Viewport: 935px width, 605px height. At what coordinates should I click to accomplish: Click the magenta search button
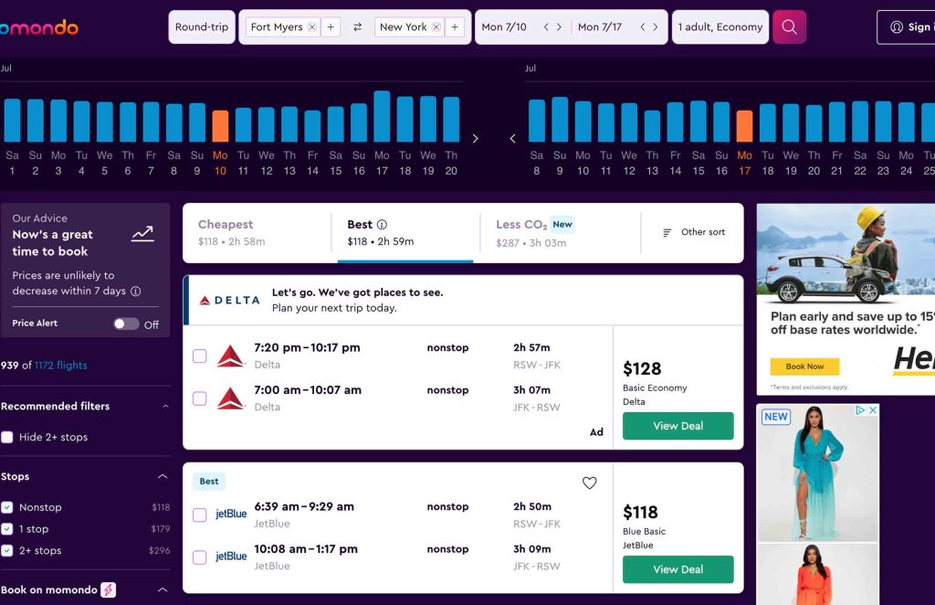pos(789,27)
